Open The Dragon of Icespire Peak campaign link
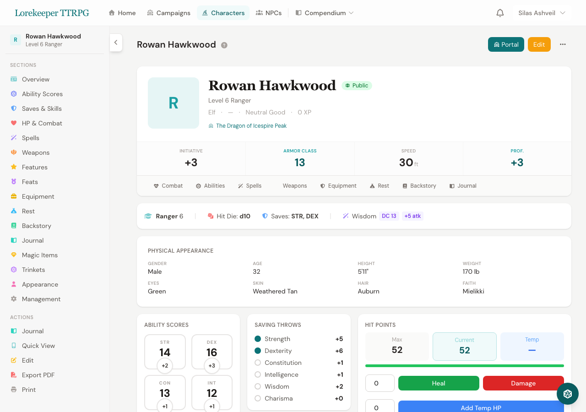This screenshot has height=412, width=586. [251, 125]
